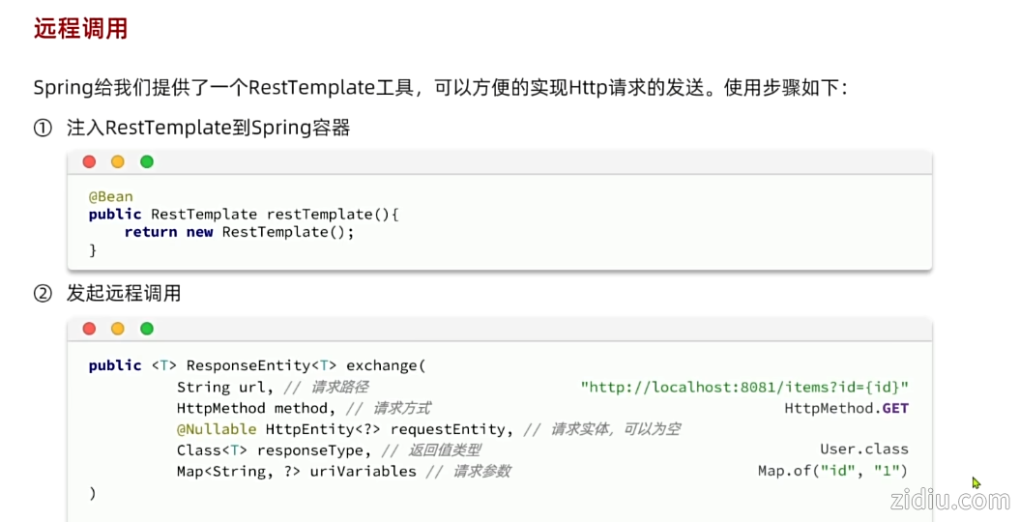Click yellow dot in the exchange code window
1019x522 pixels.
[118, 329]
